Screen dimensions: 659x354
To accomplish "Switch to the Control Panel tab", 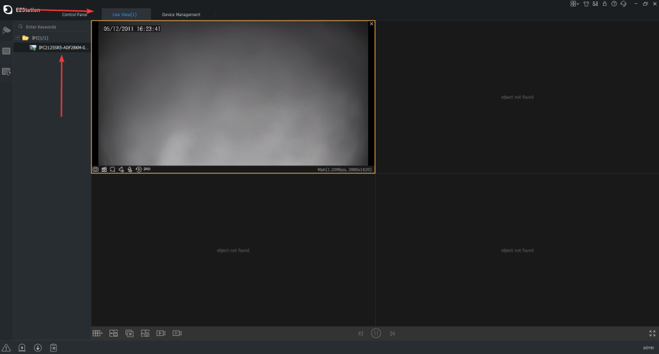I will click(74, 15).
